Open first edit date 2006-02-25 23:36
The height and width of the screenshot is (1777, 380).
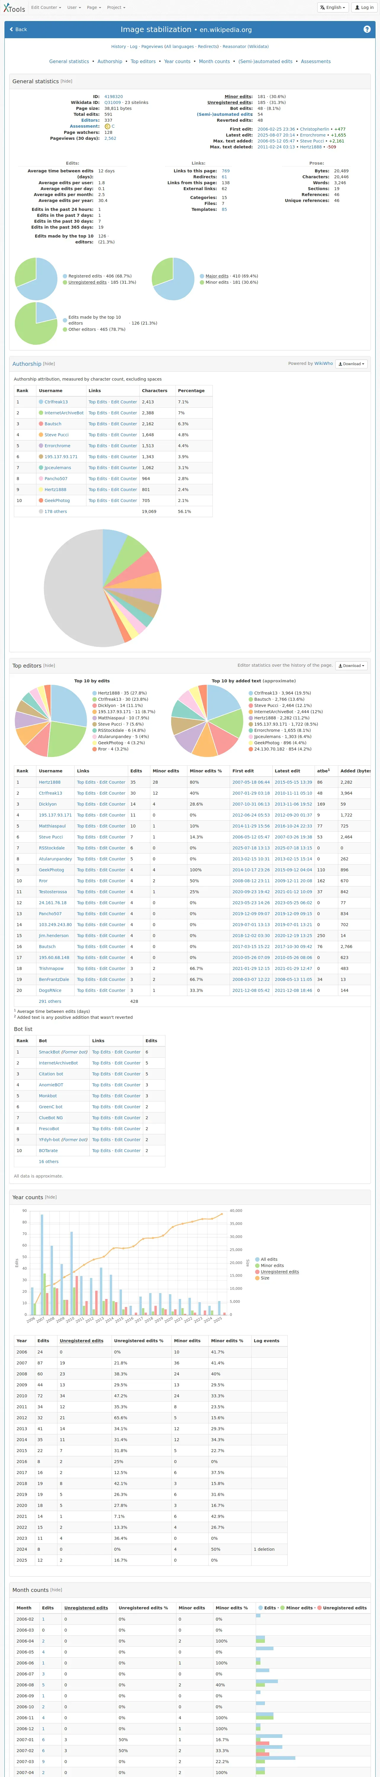coord(276,129)
